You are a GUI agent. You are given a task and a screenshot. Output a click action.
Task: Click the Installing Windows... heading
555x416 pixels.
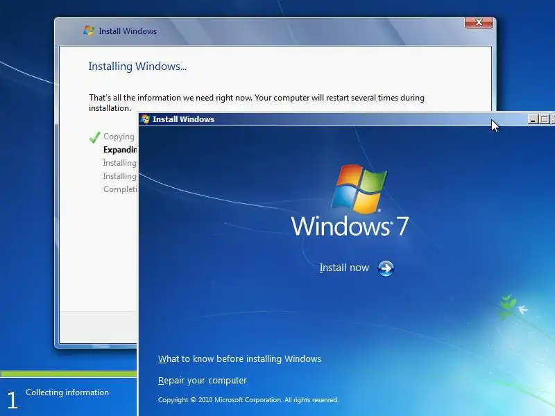tap(137, 67)
